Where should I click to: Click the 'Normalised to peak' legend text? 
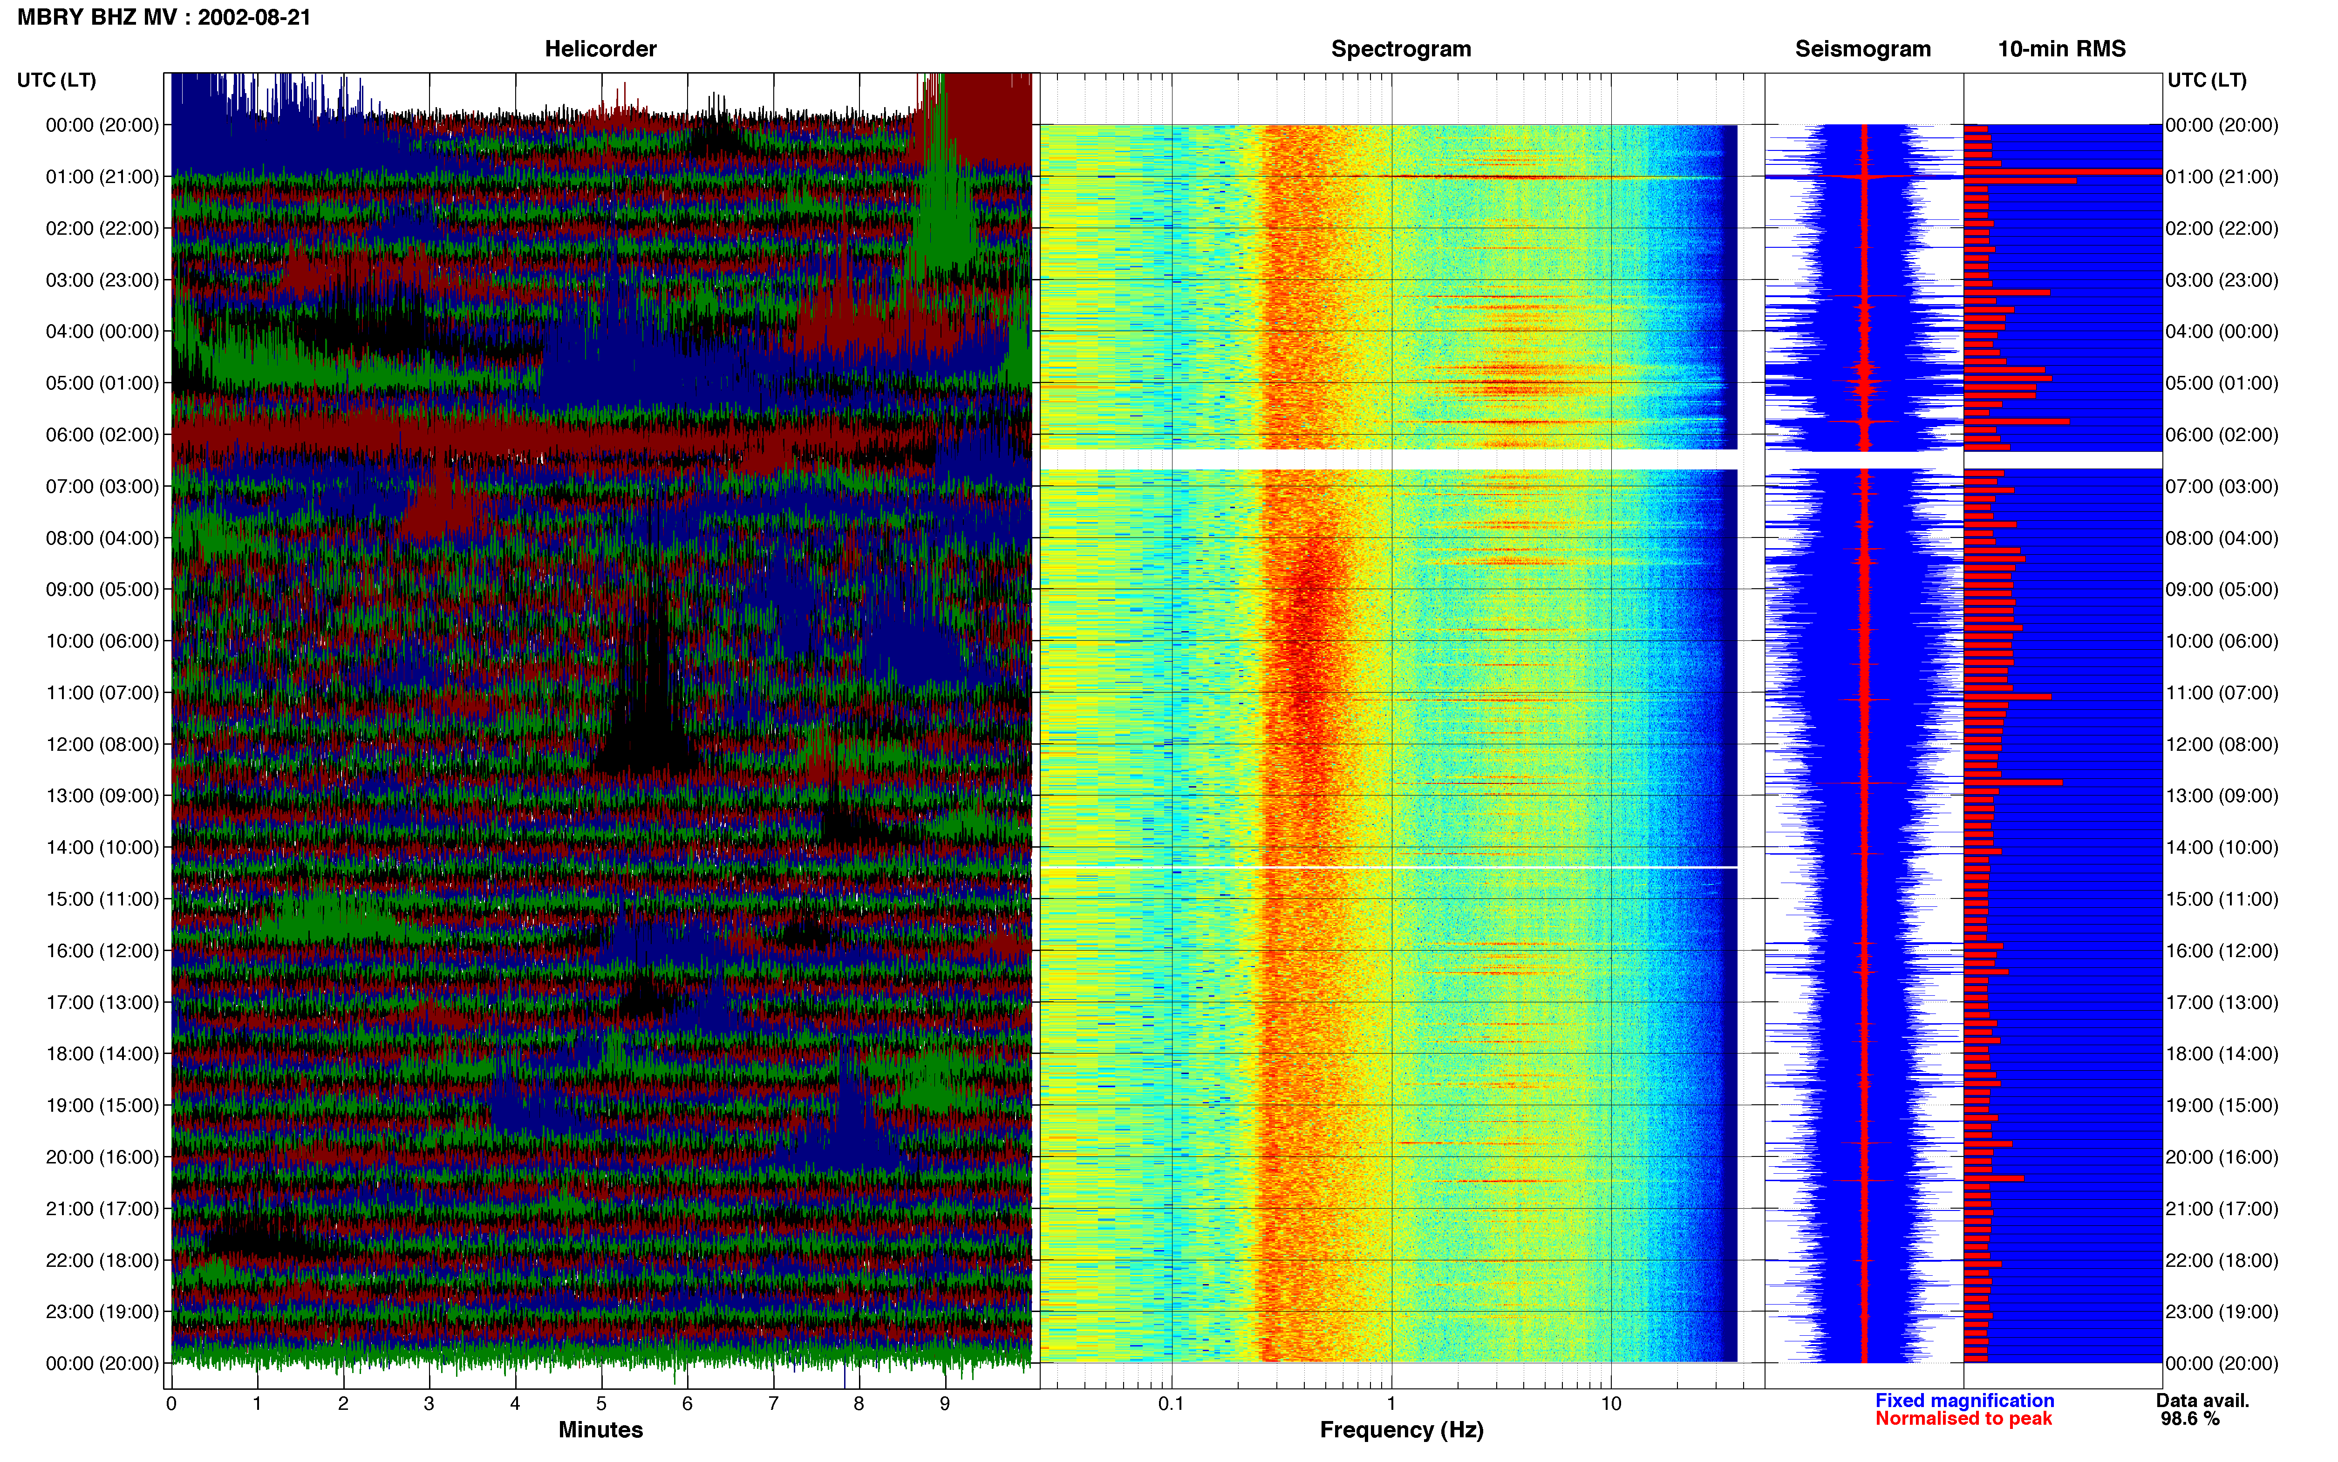1963,1419
